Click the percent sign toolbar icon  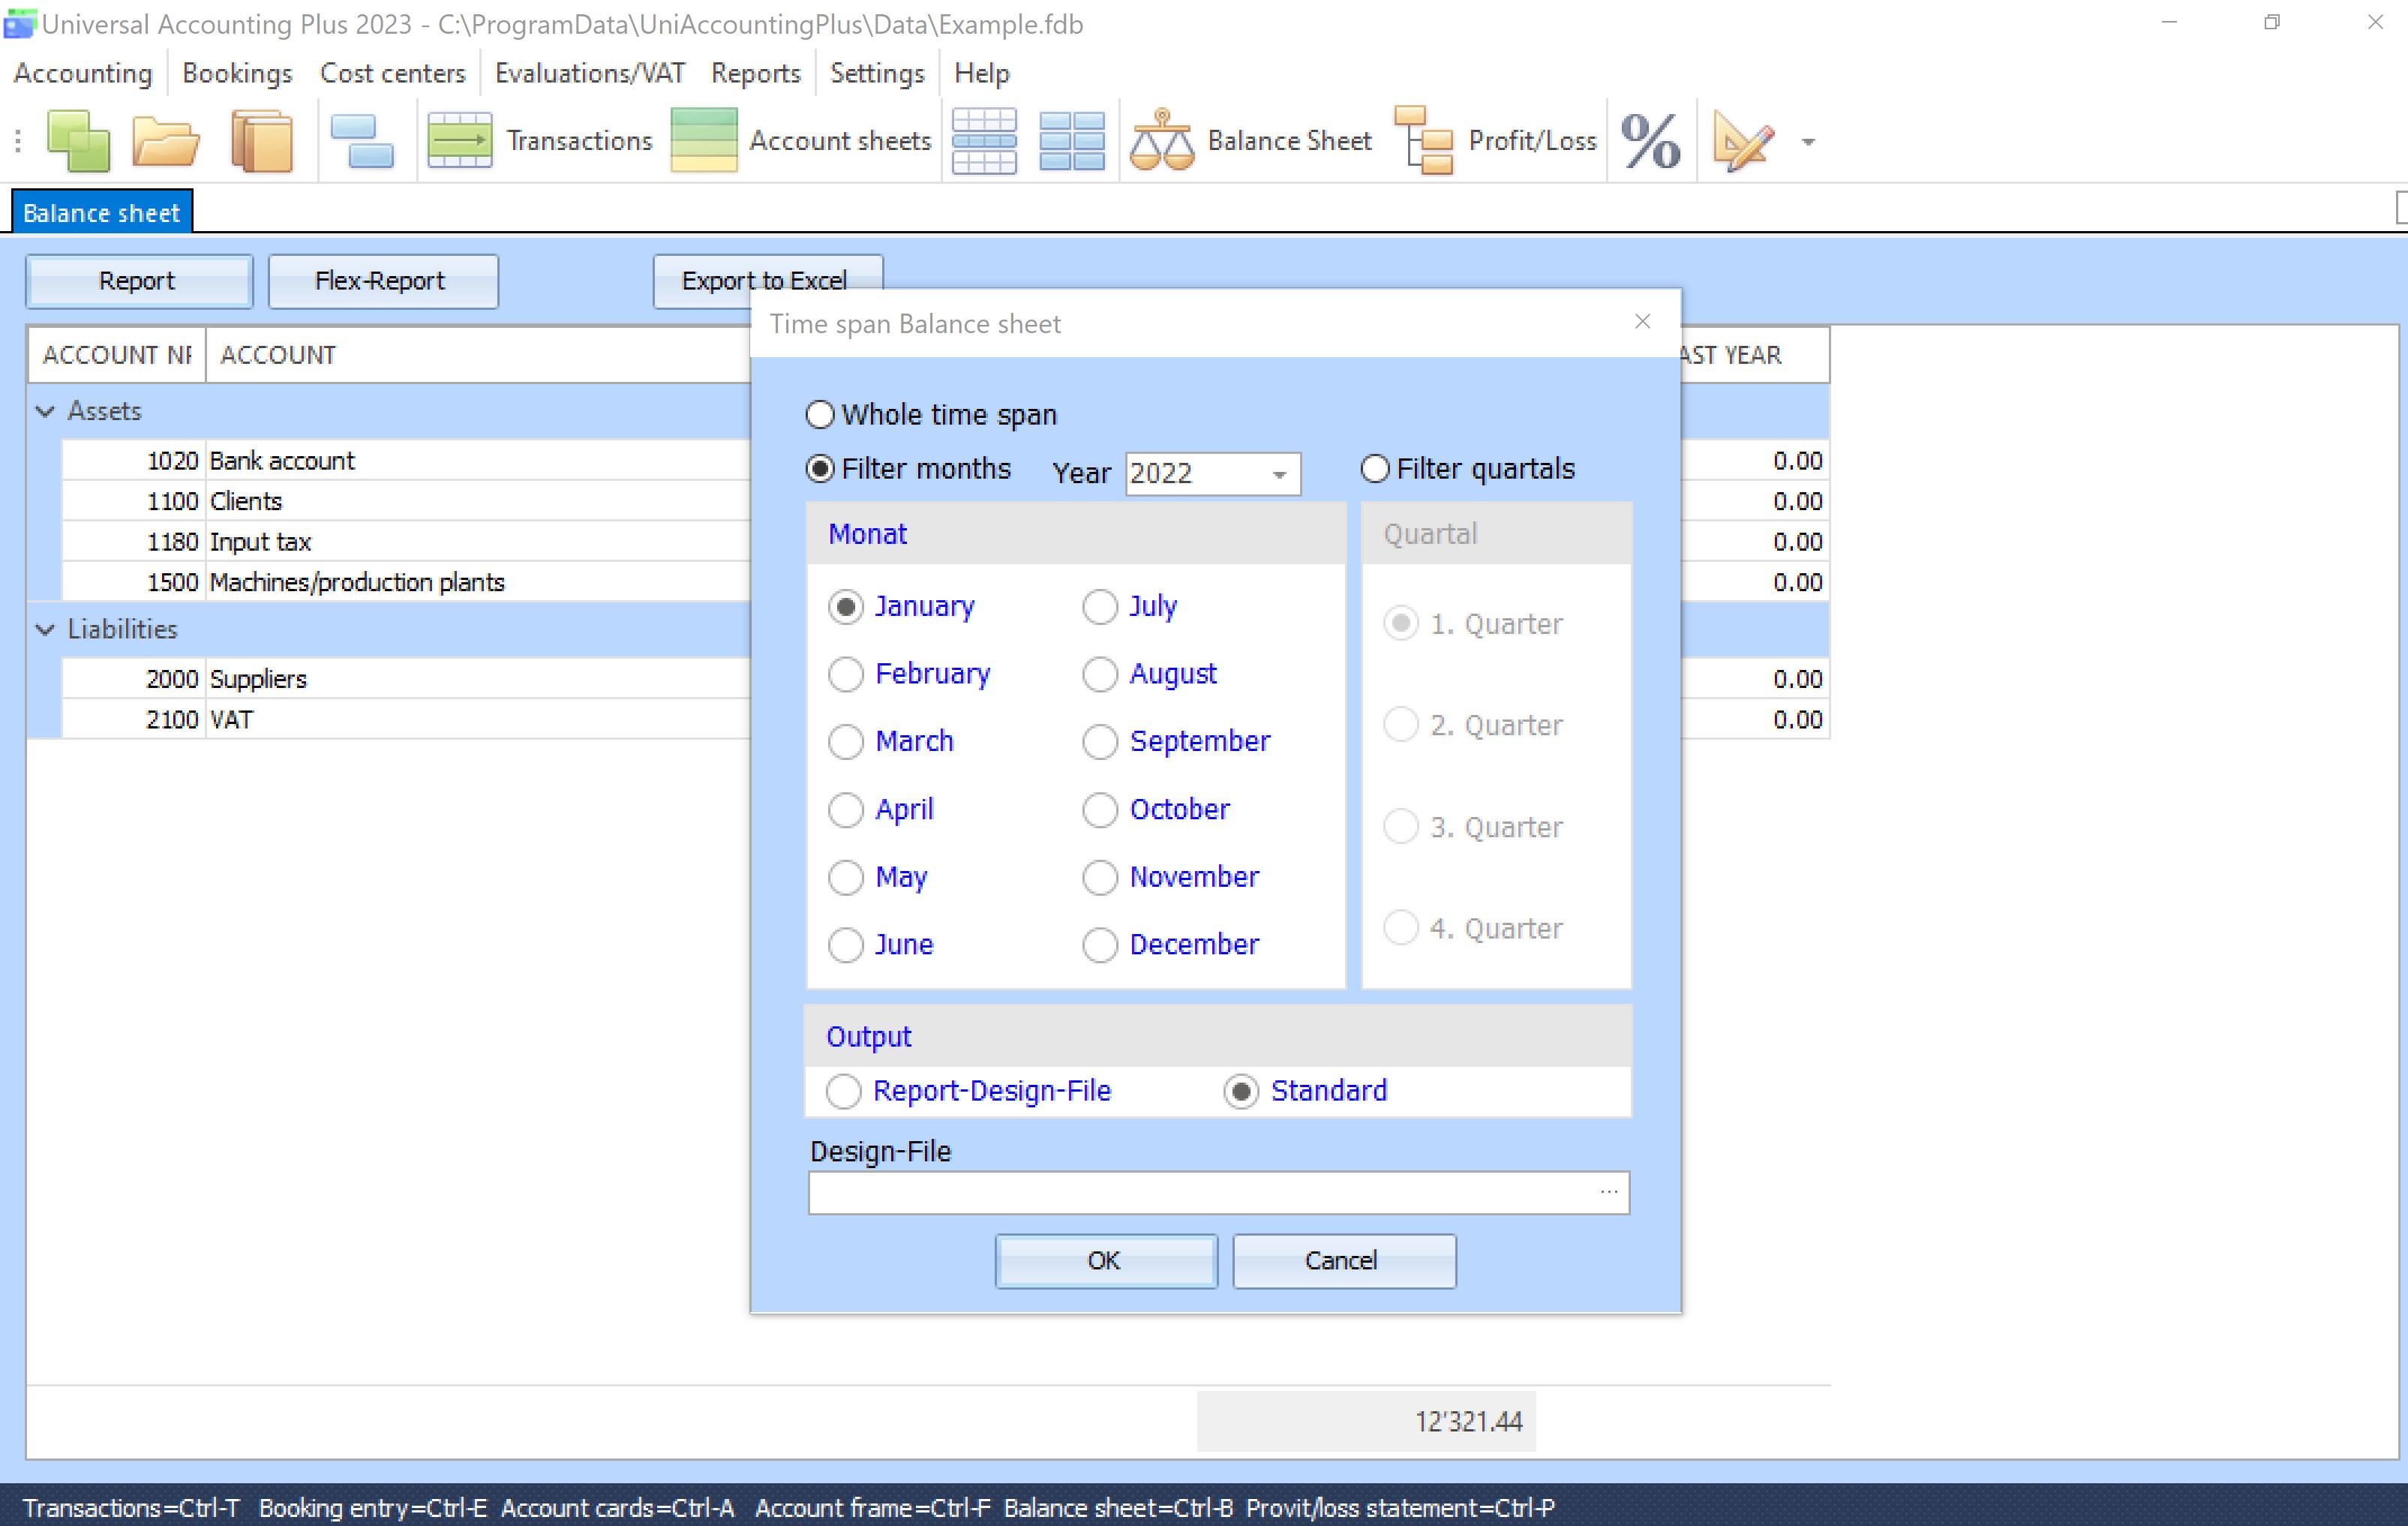1650,141
